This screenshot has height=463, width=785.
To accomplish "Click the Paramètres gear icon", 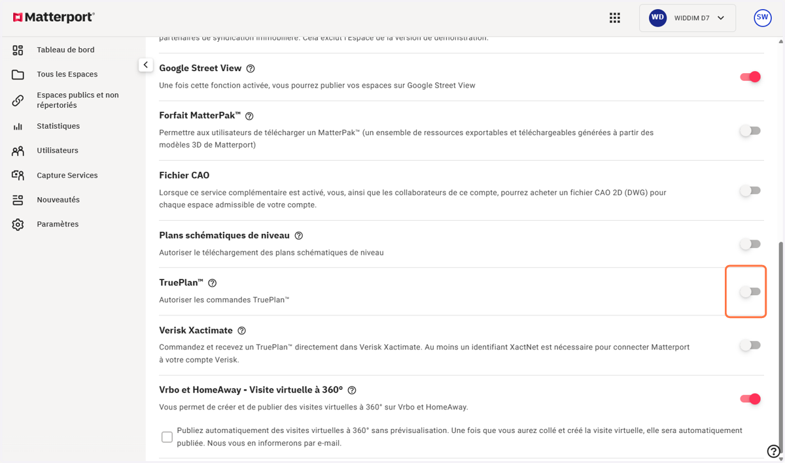I will pyautogui.click(x=18, y=225).
